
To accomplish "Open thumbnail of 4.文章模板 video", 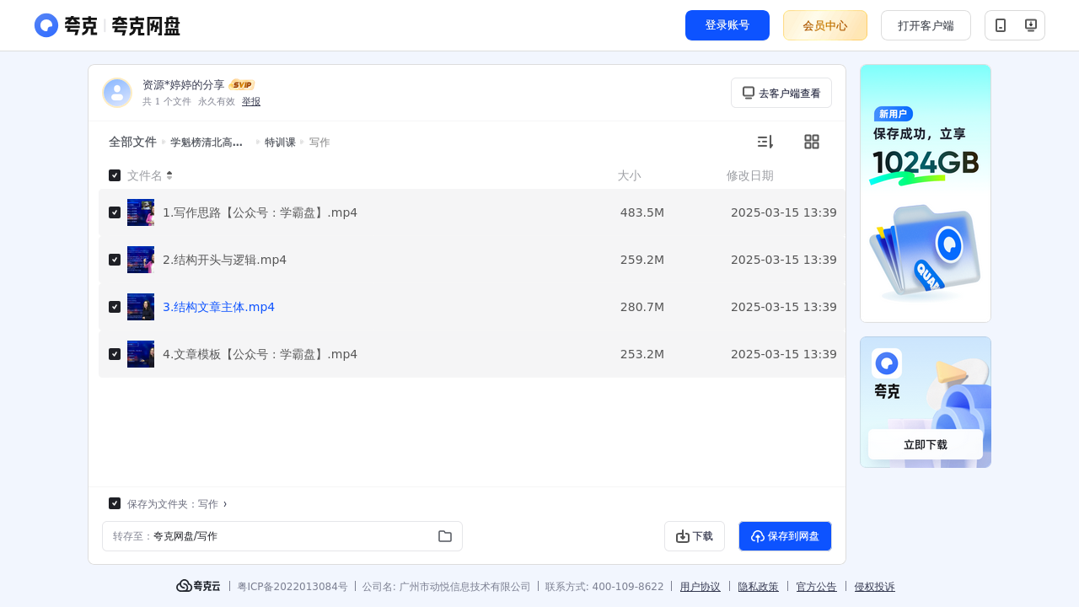I will point(141,354).
